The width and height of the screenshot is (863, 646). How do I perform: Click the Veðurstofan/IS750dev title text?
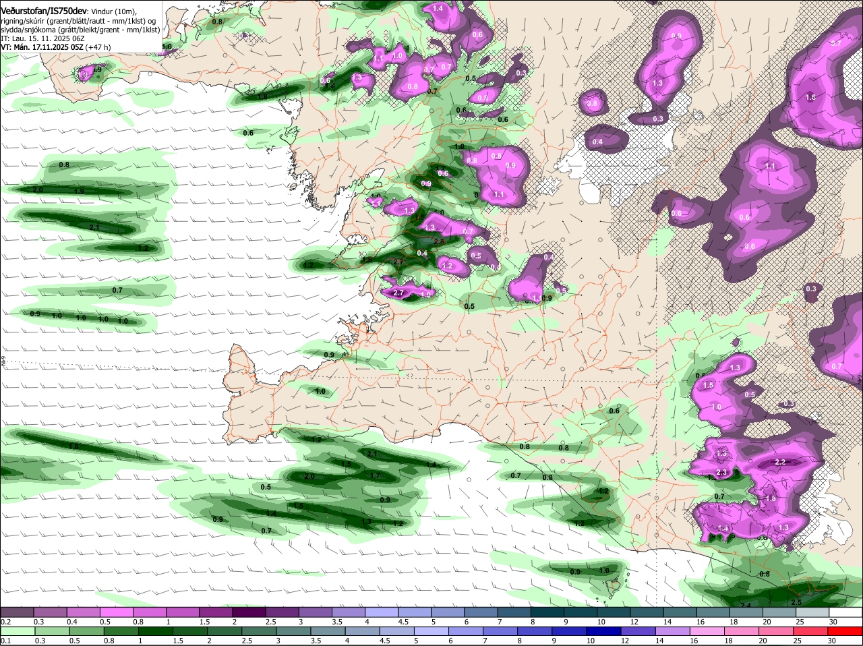[x=44, y=11]
